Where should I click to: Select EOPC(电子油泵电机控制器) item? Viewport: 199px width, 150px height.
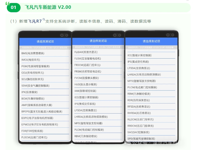(45, 118)
